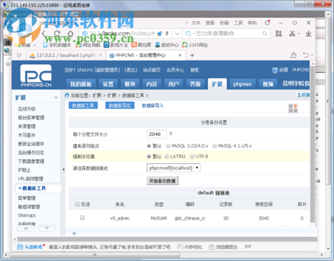Open the browser downloads arrow icon
Screen dimensions: 334x261
309,33
